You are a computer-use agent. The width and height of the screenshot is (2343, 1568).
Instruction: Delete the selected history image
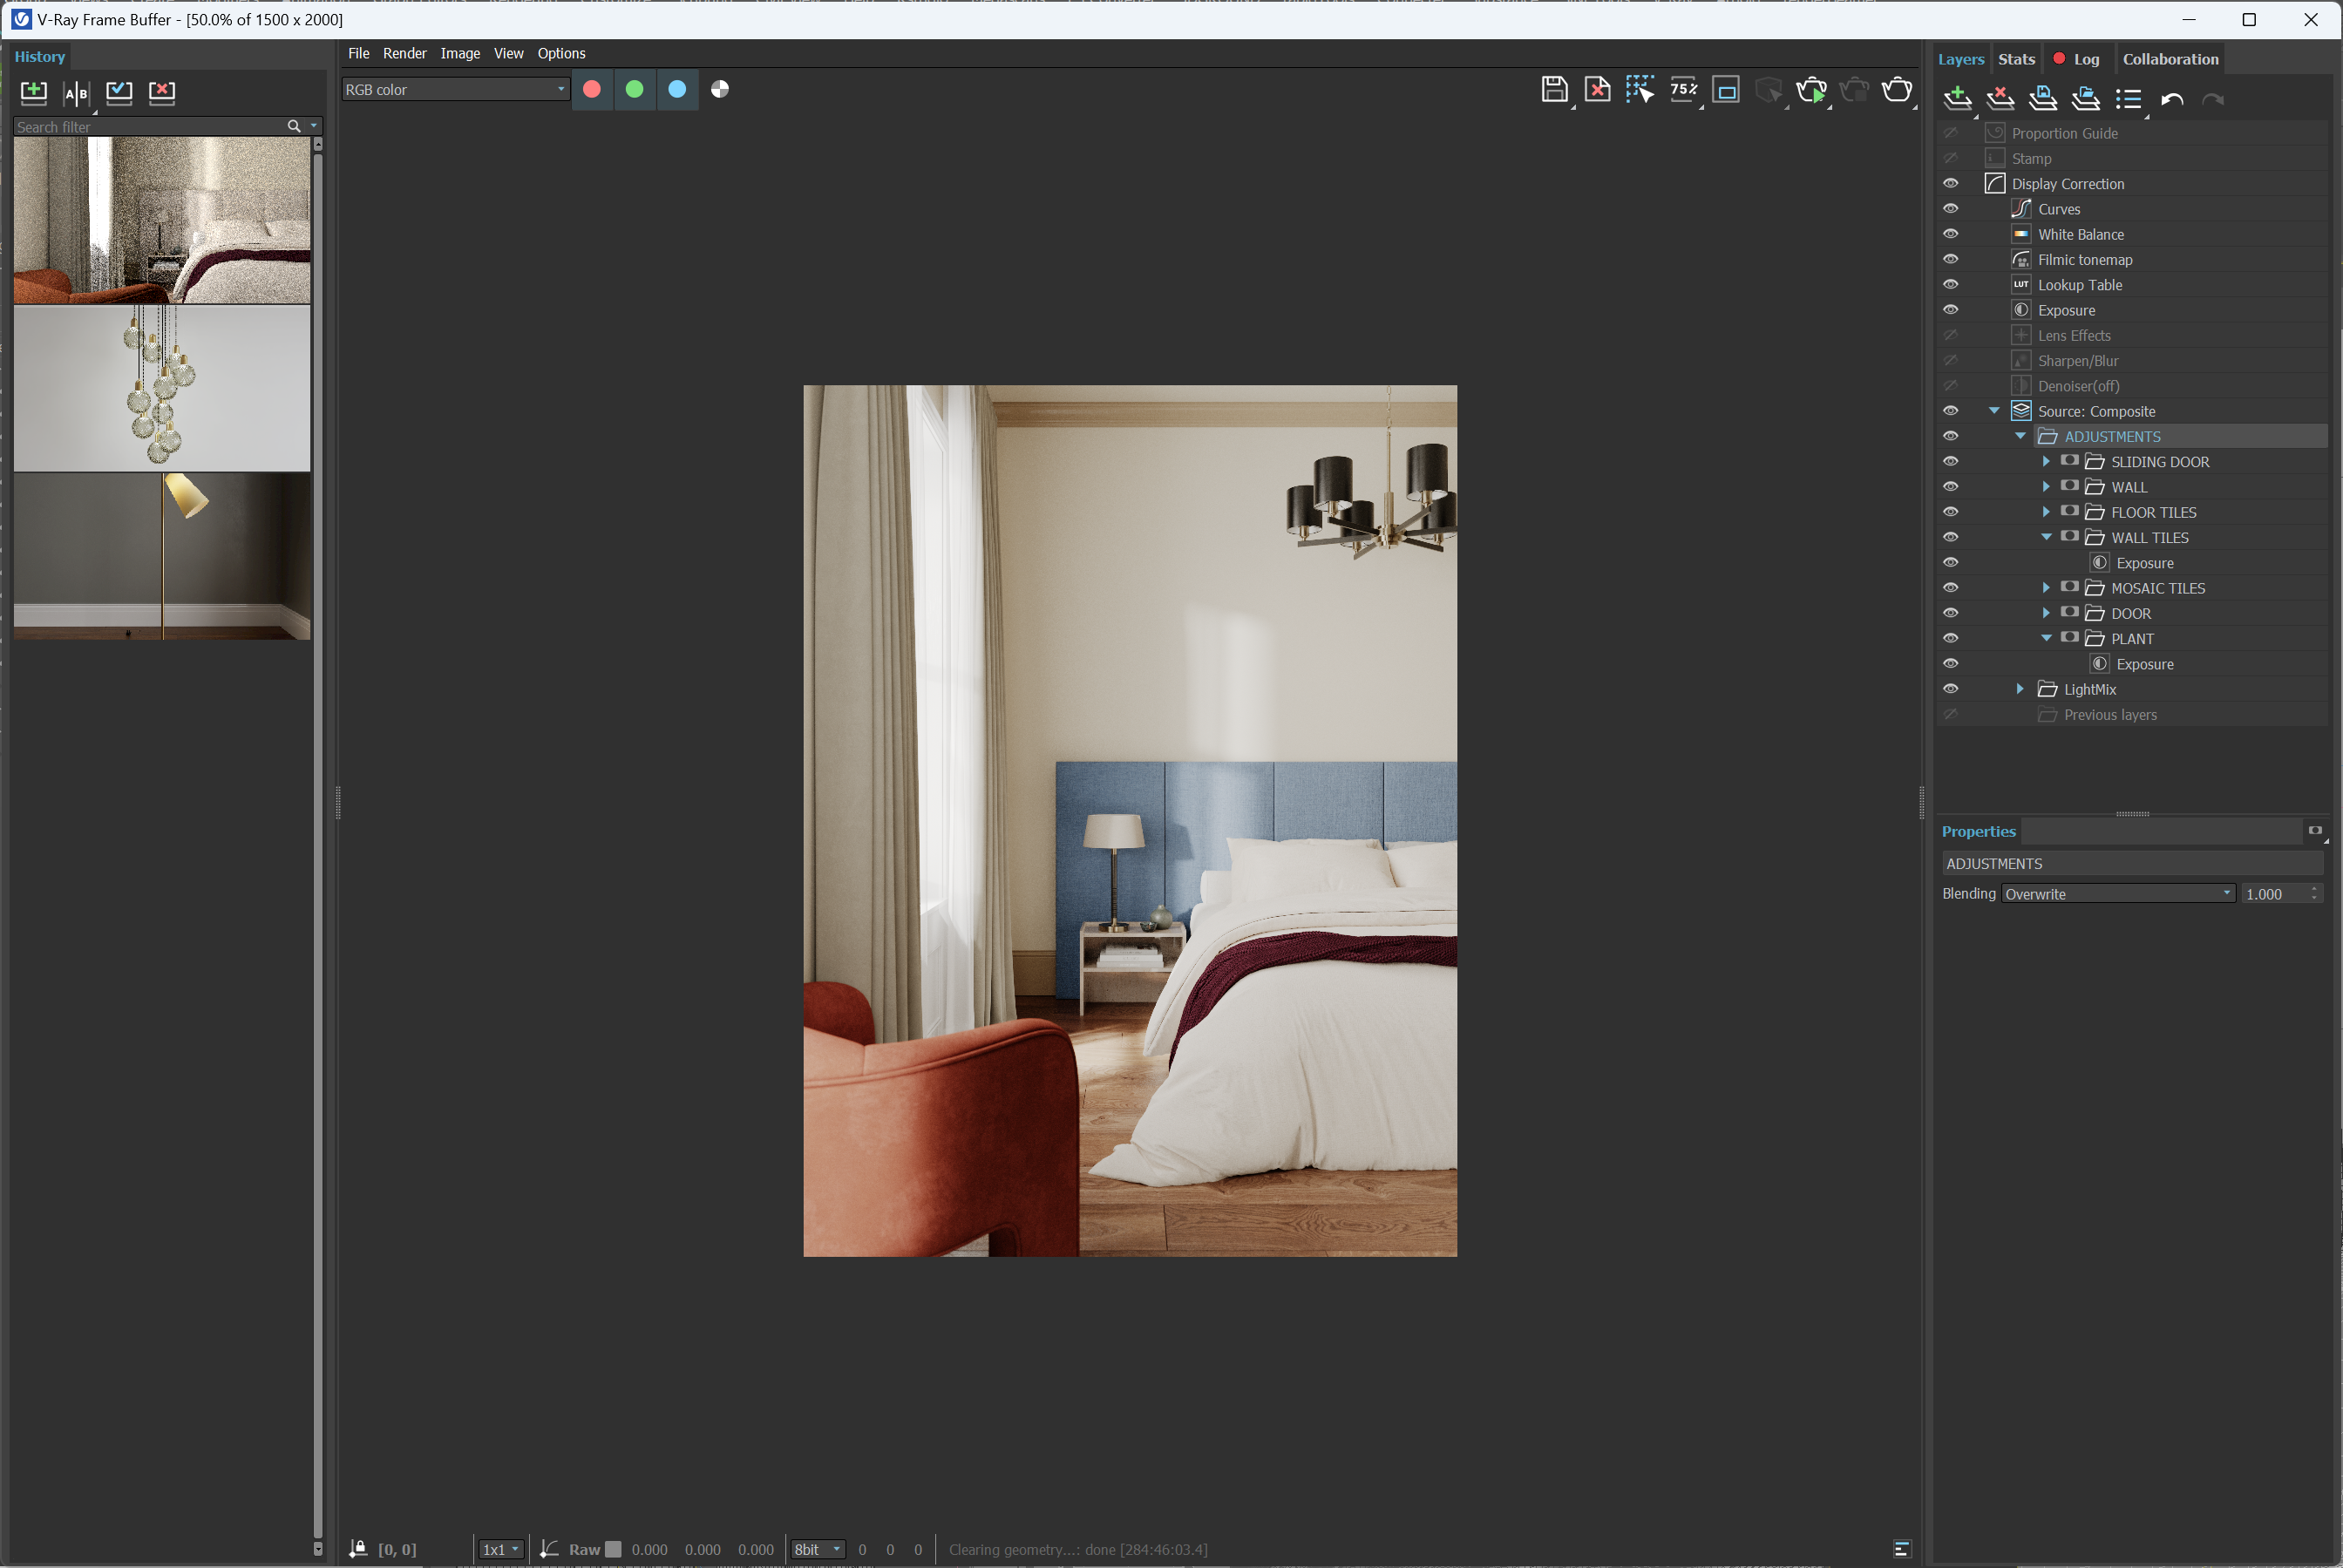tap(162, 93)
